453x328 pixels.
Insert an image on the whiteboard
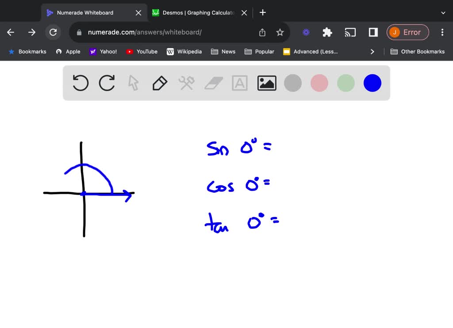pos(266,83)
